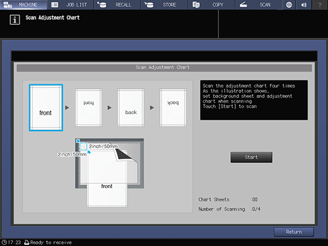Click the first arrow after front thumbnail
This screenshot has width=328, height=246.
67,108
